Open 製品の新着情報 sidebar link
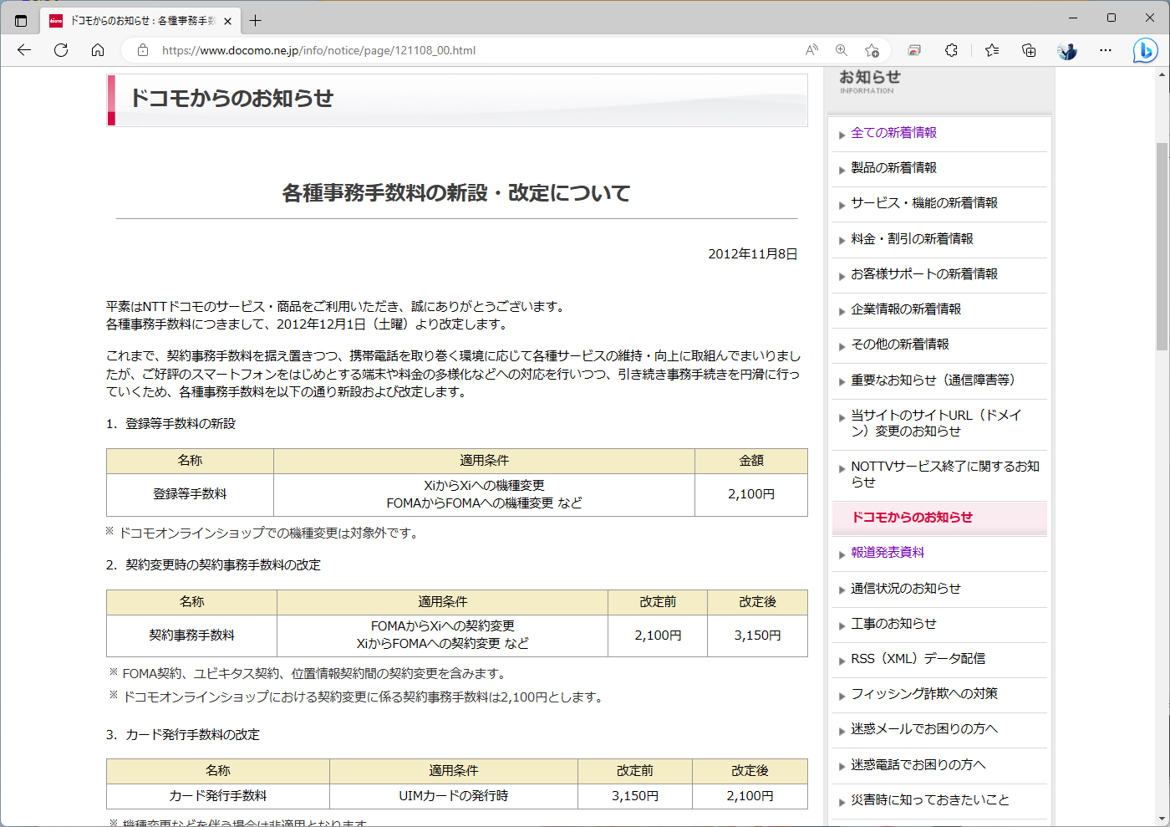This screenshot has height=827, width=1170. click(893, 168)
